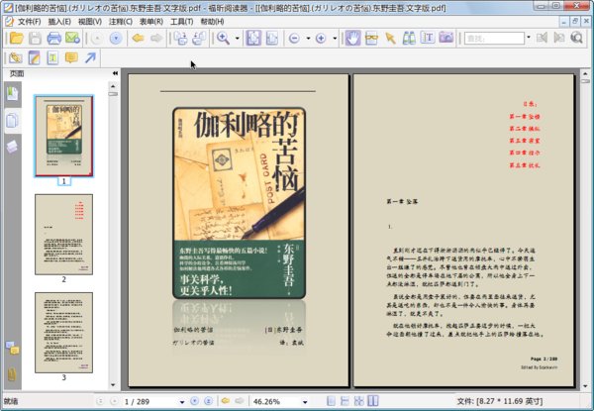Click the sticky note comment icon
594x411 pixels.
[71, 58]
